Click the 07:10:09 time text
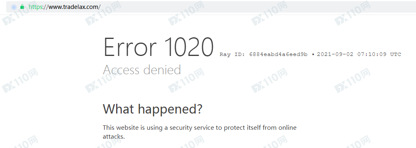Image resolution: width=416 pixels, height=148 pixels. point(372,55)
